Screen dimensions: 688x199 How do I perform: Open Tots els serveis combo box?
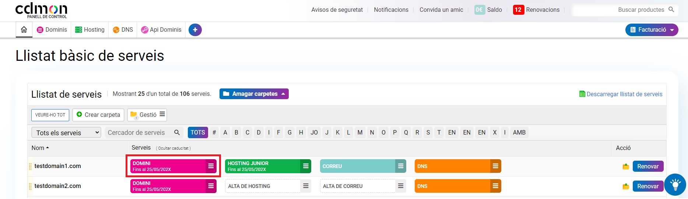[x=66, y=133]
